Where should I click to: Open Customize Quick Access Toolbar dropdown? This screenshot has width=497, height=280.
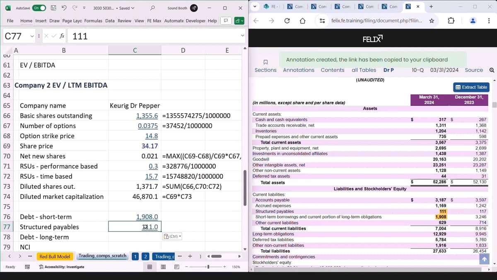pyautogui.click(x=84, y=8)
